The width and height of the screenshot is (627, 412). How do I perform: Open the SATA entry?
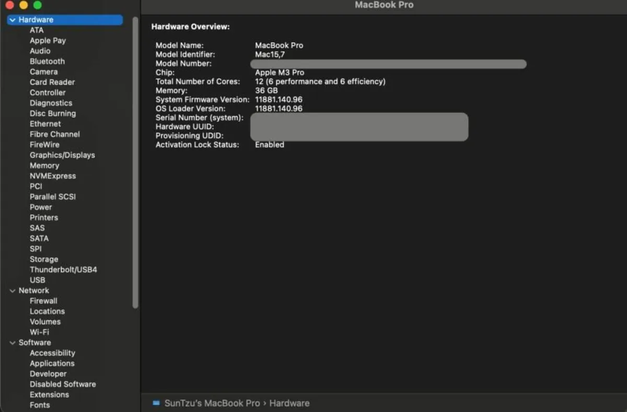(x=39, y=238)
